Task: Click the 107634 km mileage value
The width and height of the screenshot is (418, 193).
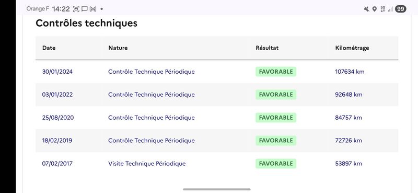Action: [x=350, y=72]
